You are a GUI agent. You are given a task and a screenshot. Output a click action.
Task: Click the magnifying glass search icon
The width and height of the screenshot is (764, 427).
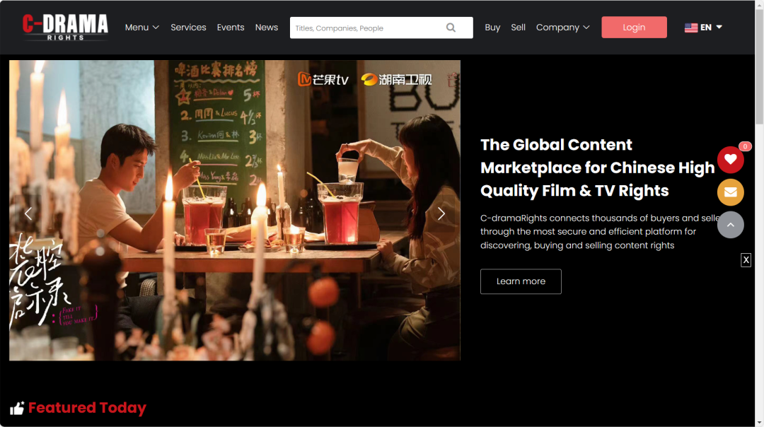[x=451, y=28]
